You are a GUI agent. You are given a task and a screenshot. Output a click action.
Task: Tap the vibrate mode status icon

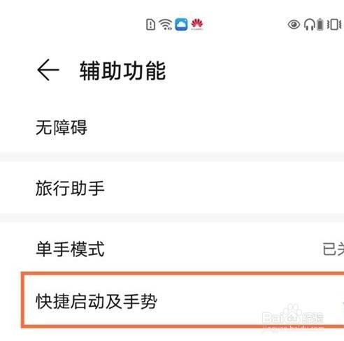click(x=334, y=24)
